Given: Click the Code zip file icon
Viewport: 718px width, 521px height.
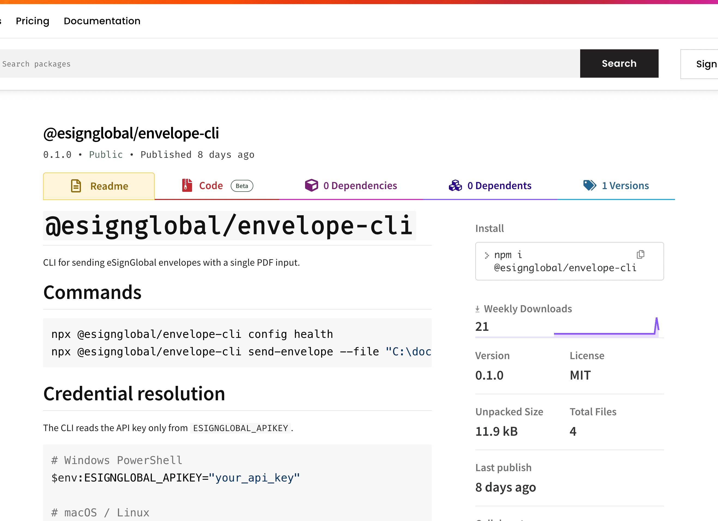Looking at the screenshot, I should coord(187,185).
